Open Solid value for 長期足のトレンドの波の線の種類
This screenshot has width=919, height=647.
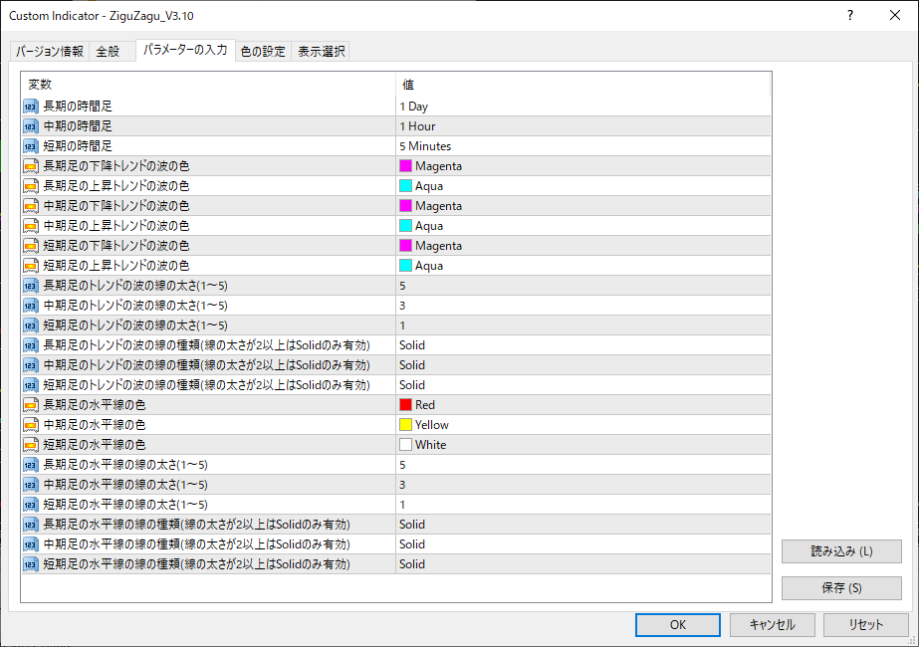[x=583, y=345]
